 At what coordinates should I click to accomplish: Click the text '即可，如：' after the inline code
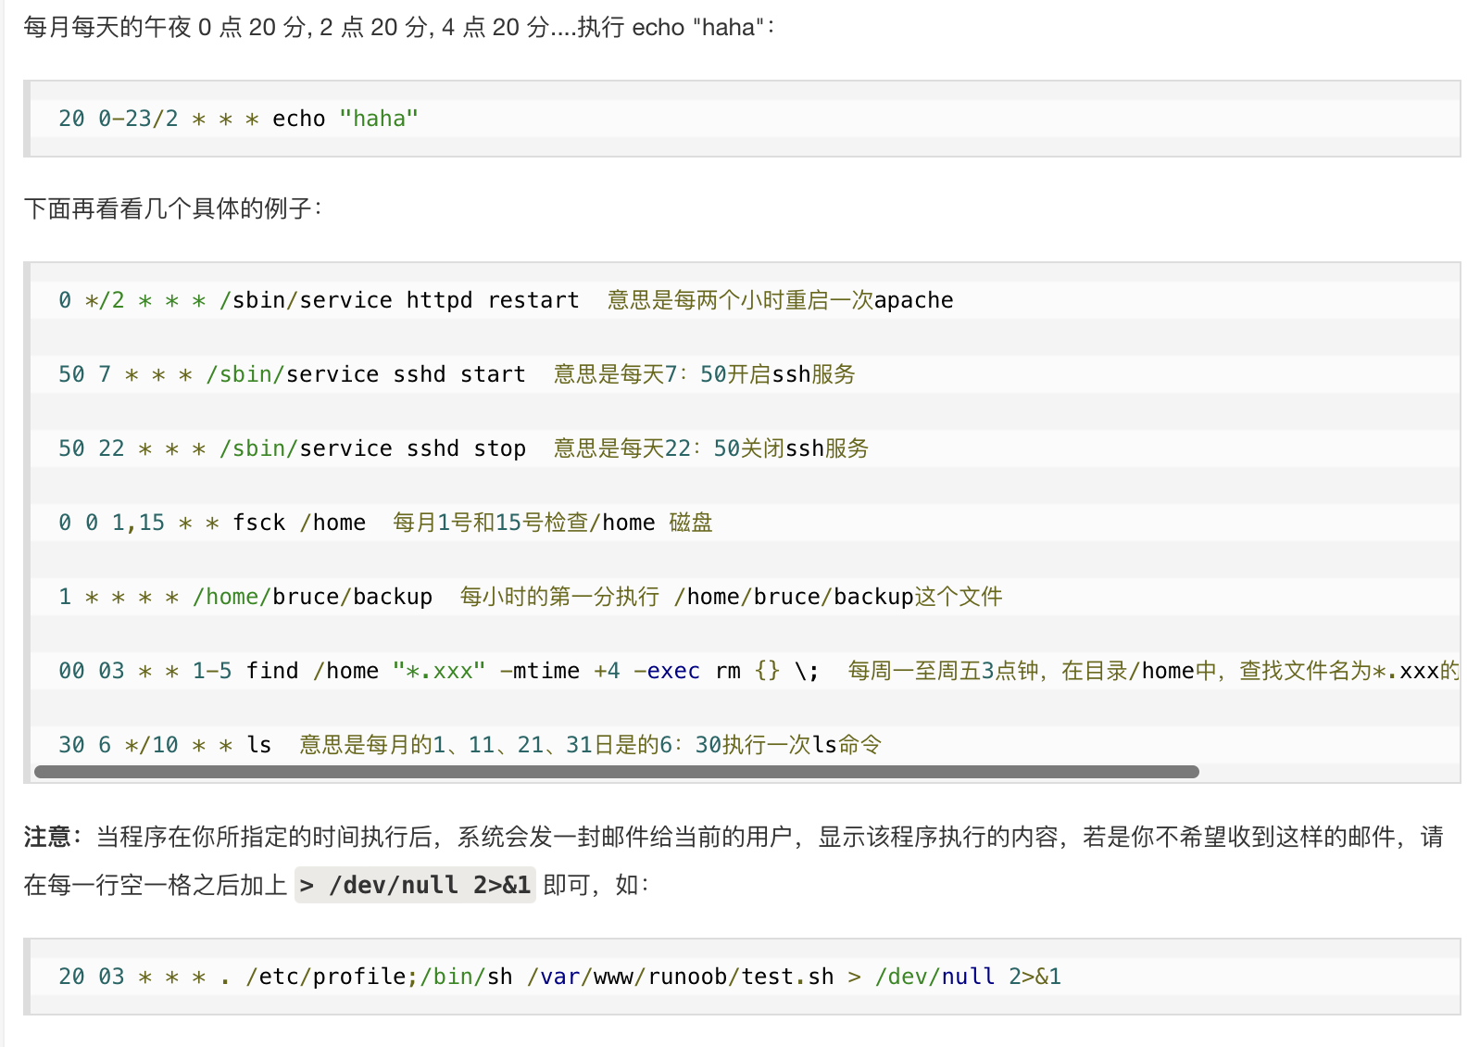click(x=596, y=885)
